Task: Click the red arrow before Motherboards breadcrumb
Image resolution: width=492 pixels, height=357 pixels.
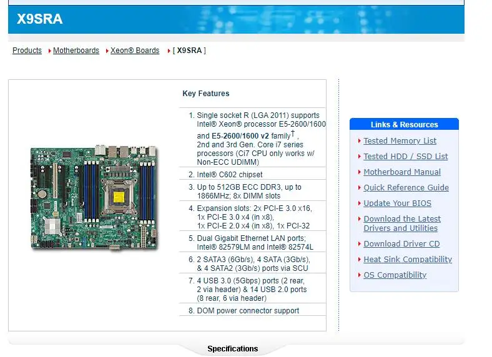Action: [x=49, y=51]
